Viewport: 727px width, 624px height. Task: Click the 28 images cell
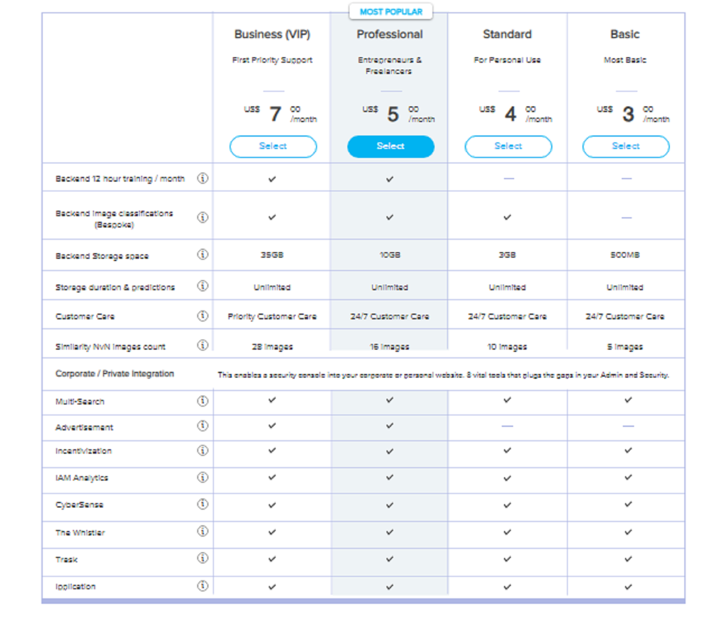pos(272,347)
